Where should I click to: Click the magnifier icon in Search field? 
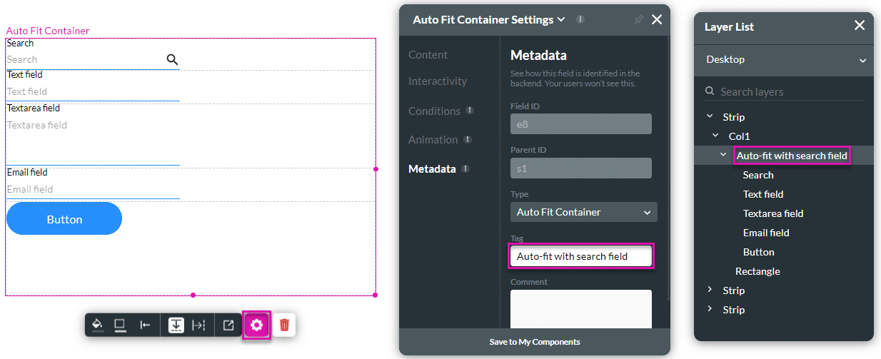172,59
